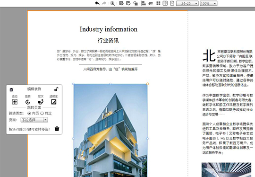Viewport: 255px width, 177px height.
Task: Click the top-right corner handle of building image
Action: [x=147, y=84]
